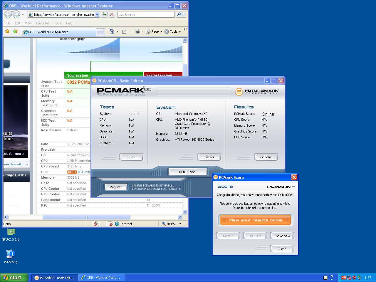Click View your results online button

(x=255, y=220)
